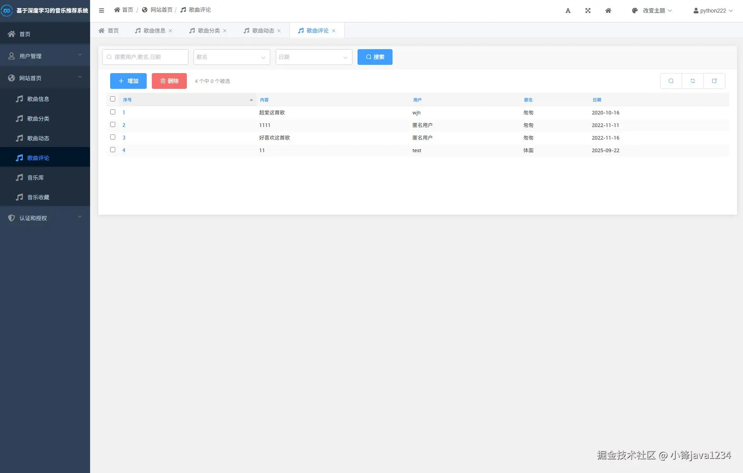Image resolution: width=743 pixels, height=473 pixels.
Task: Check the row with 好喜欢这首歌
Action: (x=113, y=137)
